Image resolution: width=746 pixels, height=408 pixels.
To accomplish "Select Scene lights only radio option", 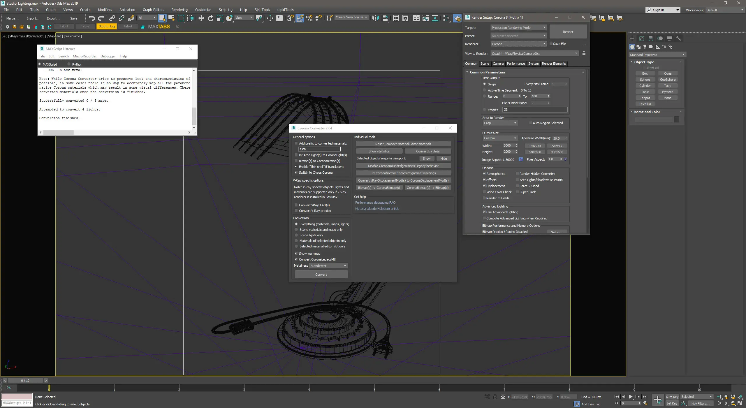I will [296, 235].
